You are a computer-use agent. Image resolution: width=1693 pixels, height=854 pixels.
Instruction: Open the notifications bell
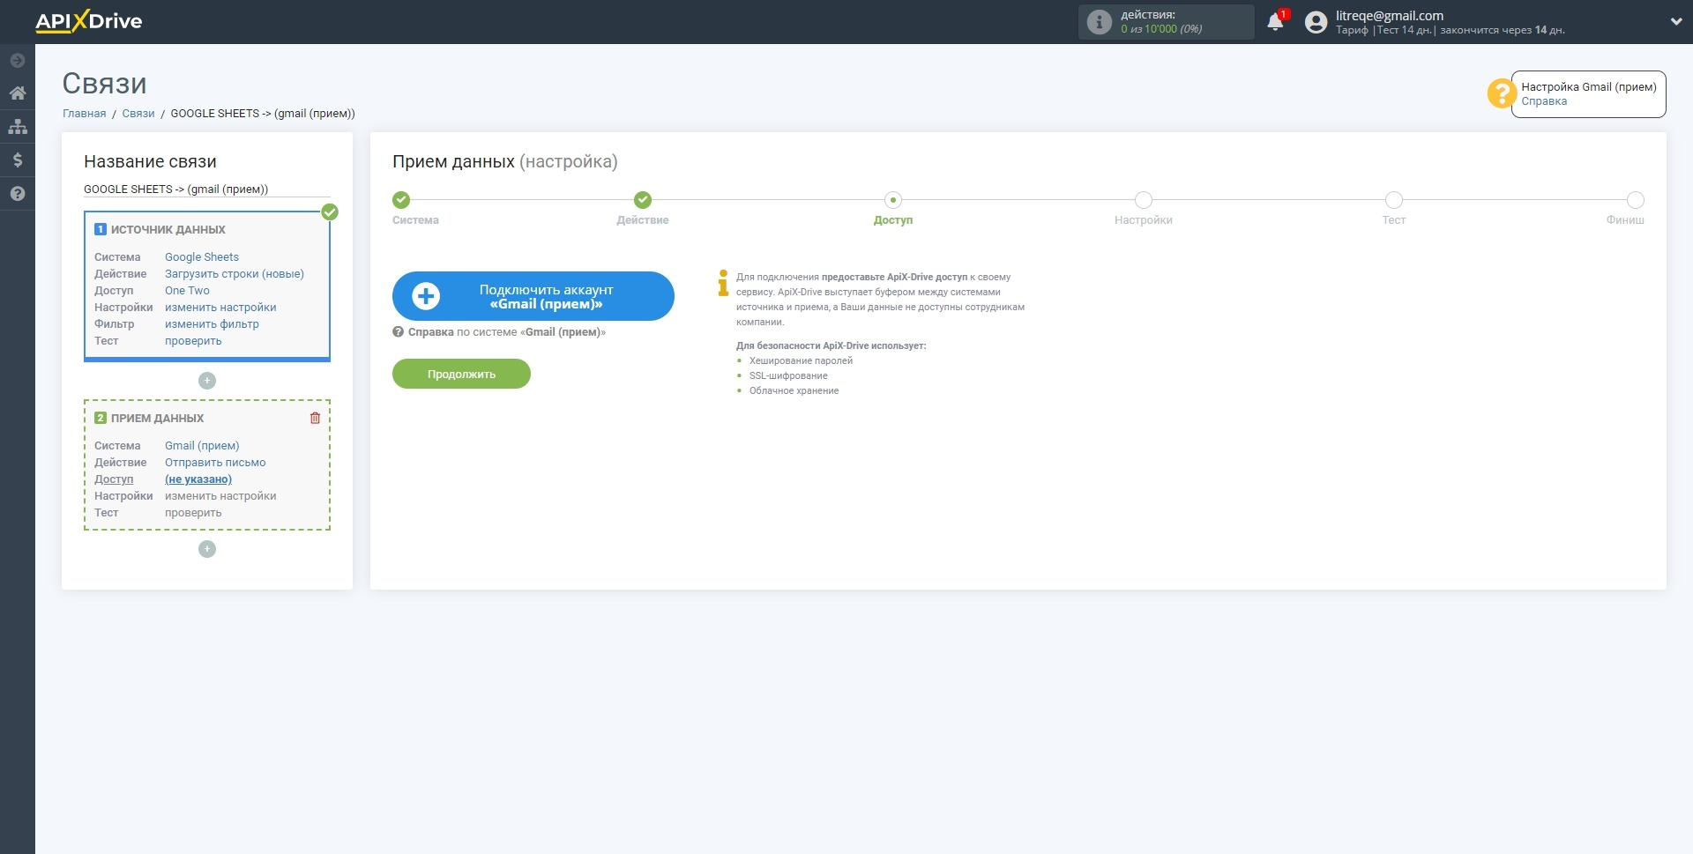tap(1275, 22)
